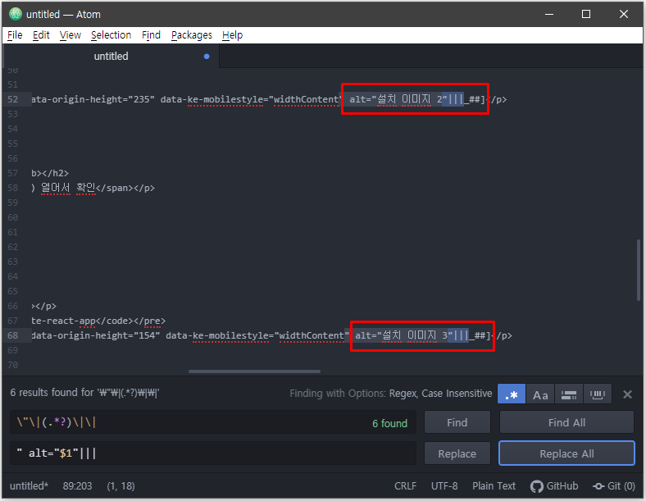This screenshot has height=501, width=646.
Task: Click the untitled* file name in the status bar
Action: [29, 486]
